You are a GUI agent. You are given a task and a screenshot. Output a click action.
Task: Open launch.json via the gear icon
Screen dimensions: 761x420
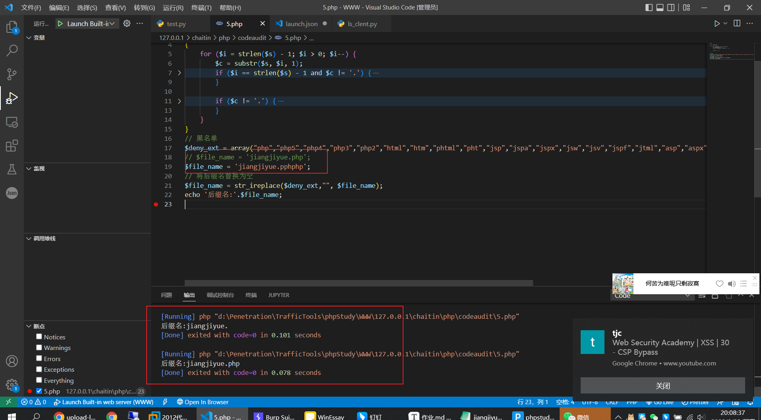127,24
